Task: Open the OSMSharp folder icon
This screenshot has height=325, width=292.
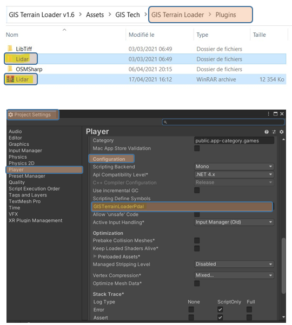Action: tap(10, 69)
